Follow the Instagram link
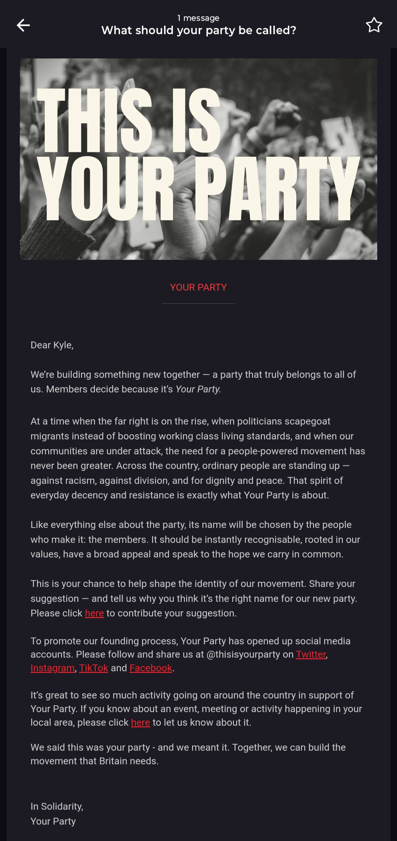The image size is (397, 841). click(53, 668)
